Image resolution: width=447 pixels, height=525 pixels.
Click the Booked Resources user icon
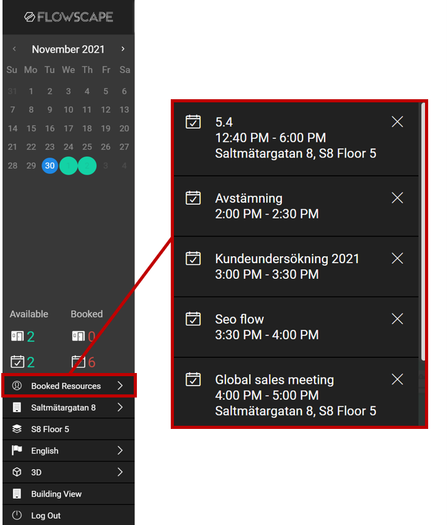(17, 386)
